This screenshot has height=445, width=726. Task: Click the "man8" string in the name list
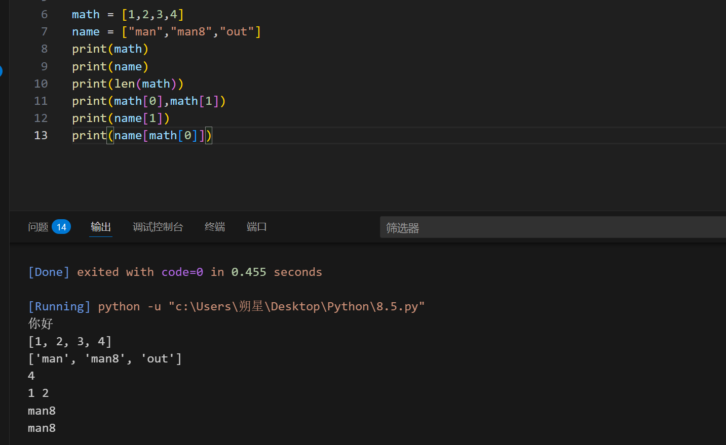click(191, 32)
